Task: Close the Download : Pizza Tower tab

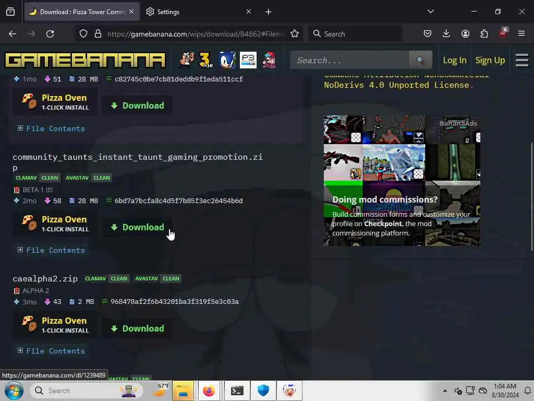Action: 131,12
